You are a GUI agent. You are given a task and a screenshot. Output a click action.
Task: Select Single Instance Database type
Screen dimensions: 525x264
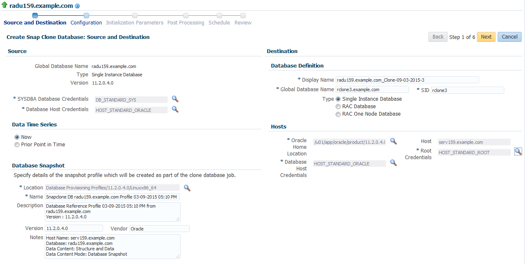coord(338,99)
